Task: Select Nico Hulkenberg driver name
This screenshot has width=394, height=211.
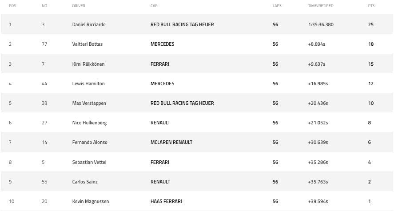Action: (x=89, y=123)
